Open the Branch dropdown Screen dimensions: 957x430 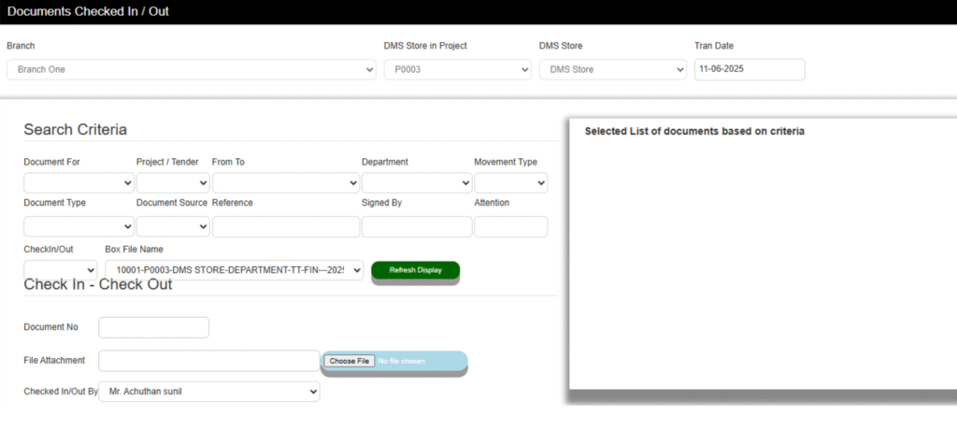tap(191, 70)
